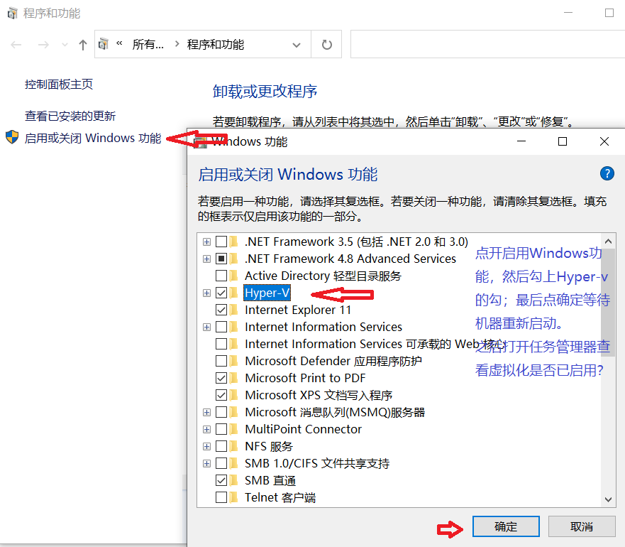Image resolution: width=625 pixels, height=547 pixels.
Task: Enable the Telnet 客户端 checkbox
Action: tap(221, 497)
